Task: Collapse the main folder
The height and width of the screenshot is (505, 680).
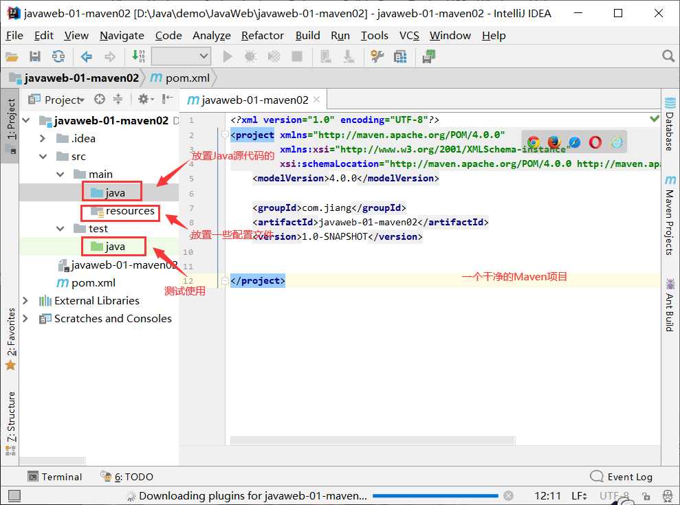Action: coord(61,175)
